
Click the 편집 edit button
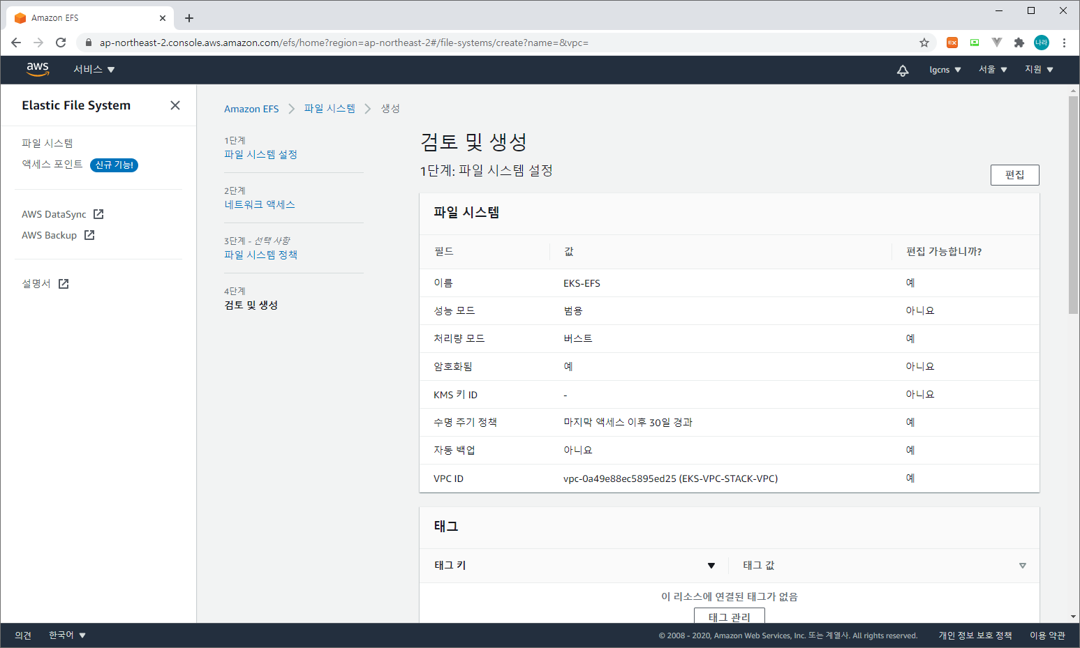point(1015,175)
